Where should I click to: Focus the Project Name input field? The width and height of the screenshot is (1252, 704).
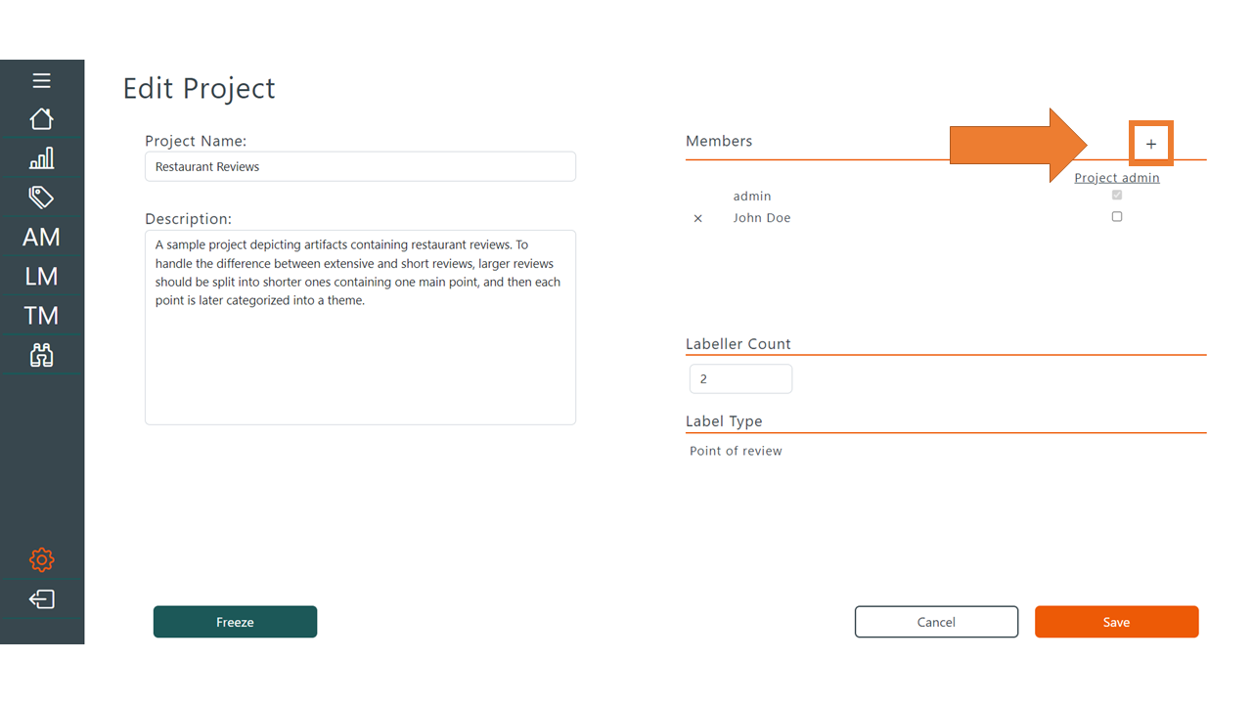(360, 166)
